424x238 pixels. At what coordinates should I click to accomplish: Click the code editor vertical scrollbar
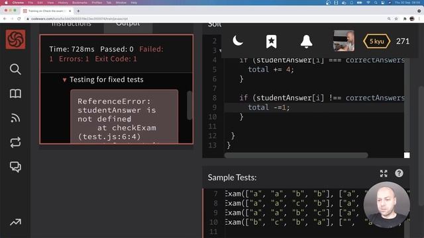[x=407, y=104]
